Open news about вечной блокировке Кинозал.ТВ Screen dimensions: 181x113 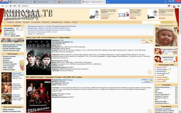click(x=52, y=26)
